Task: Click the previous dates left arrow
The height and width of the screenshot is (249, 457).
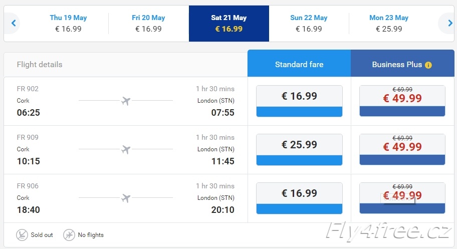Action: tap(13, 23)
